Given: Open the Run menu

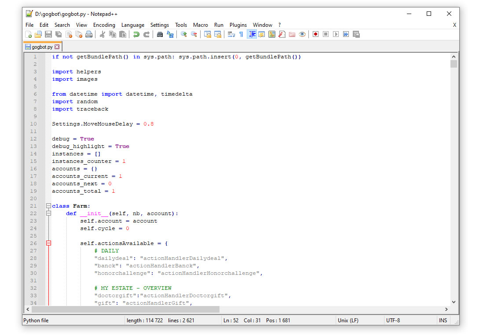Looking at the screenshot, I should coord(219,25).
